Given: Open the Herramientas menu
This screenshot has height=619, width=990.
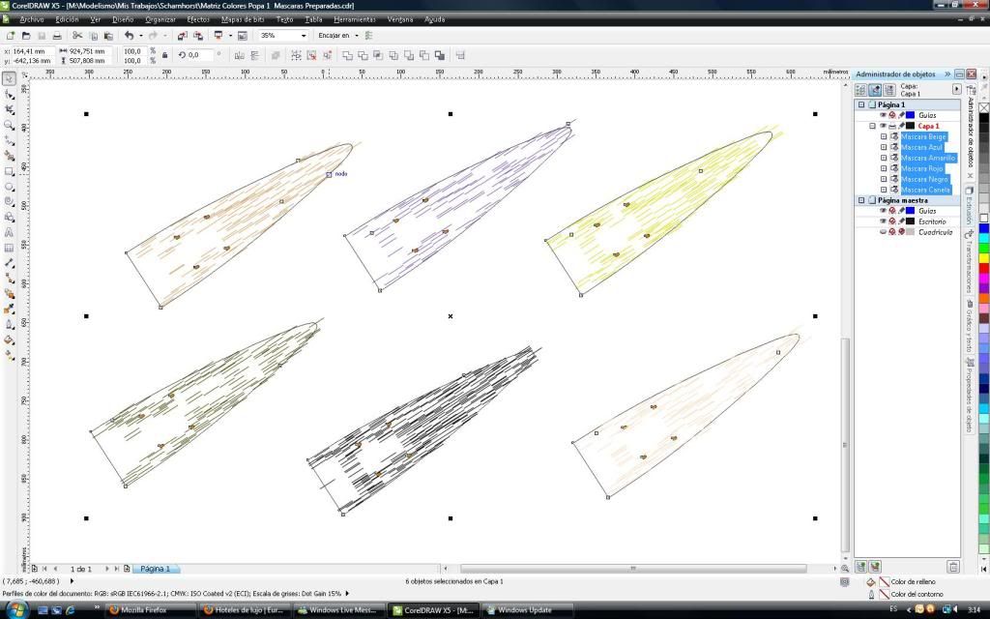Looking at the screenshot, I should pyautogui.click(x=354, y=19).
